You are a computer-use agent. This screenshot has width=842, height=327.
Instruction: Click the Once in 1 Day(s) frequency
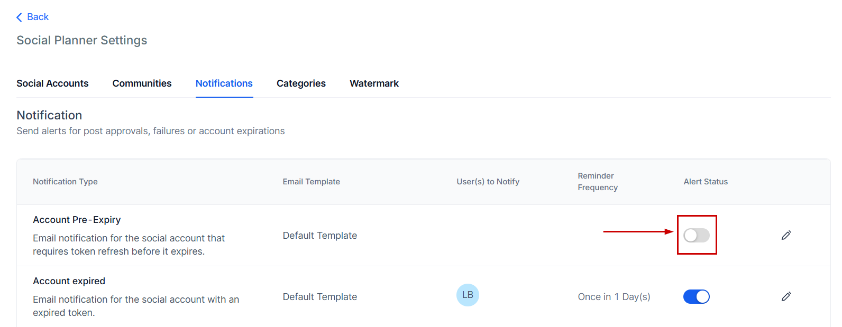tap(614, 297)
